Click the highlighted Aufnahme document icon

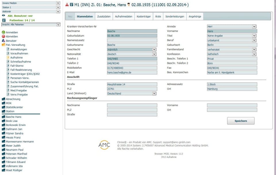coord(8,57)
